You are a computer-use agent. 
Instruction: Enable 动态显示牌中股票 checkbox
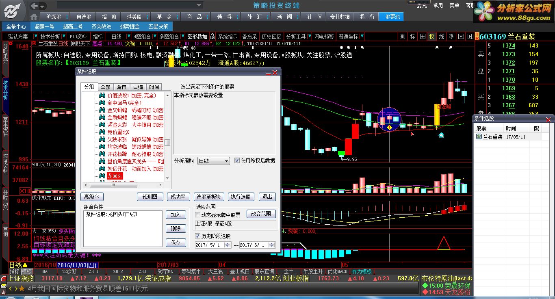[198, 215]
